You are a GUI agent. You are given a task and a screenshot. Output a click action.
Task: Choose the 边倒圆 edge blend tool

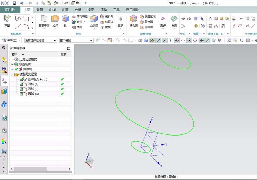(94, 21)
